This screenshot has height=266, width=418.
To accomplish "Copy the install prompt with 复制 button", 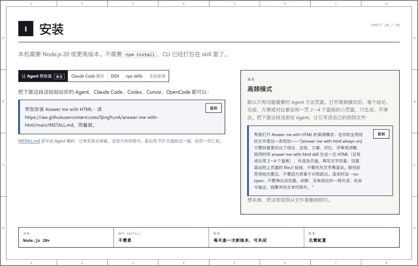I will tap(214, 108).
